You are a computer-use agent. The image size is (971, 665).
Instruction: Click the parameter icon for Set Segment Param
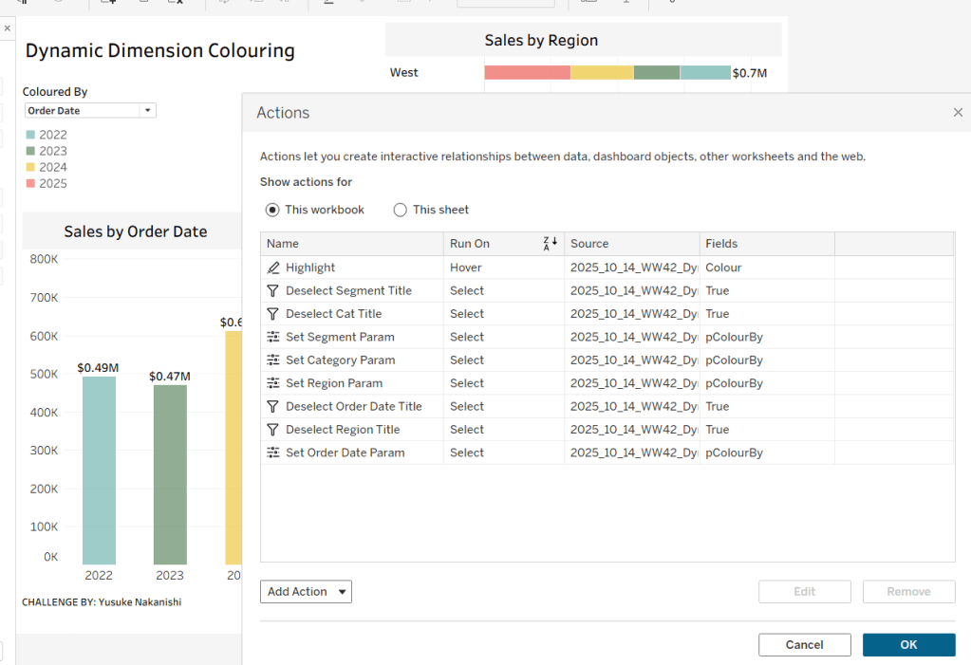coord(273,337)
